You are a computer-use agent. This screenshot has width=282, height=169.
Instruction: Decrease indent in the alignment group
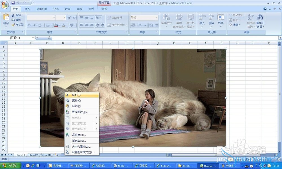98,25
